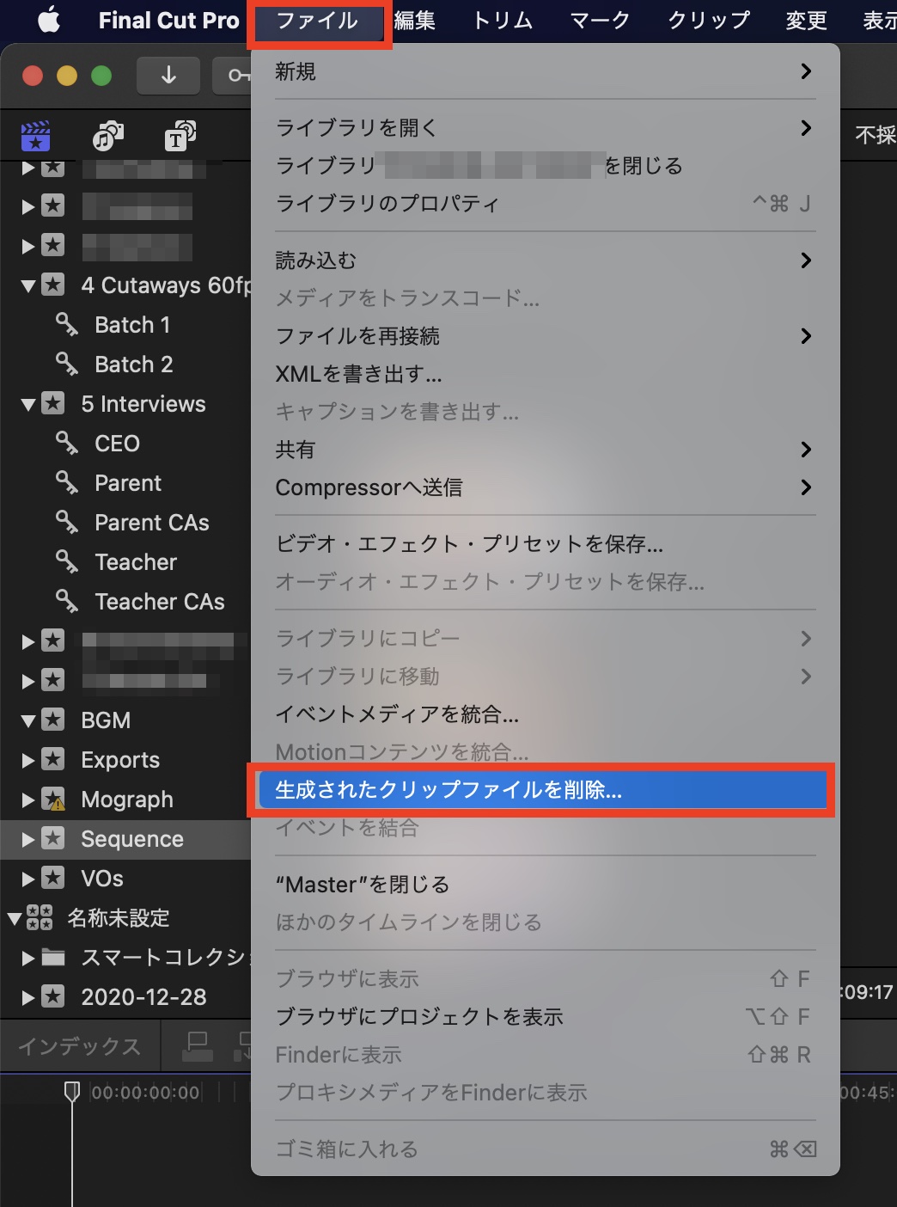897x1207 pixels.
Task: Click the Sequence event star icon
Action: pos(53,838)
